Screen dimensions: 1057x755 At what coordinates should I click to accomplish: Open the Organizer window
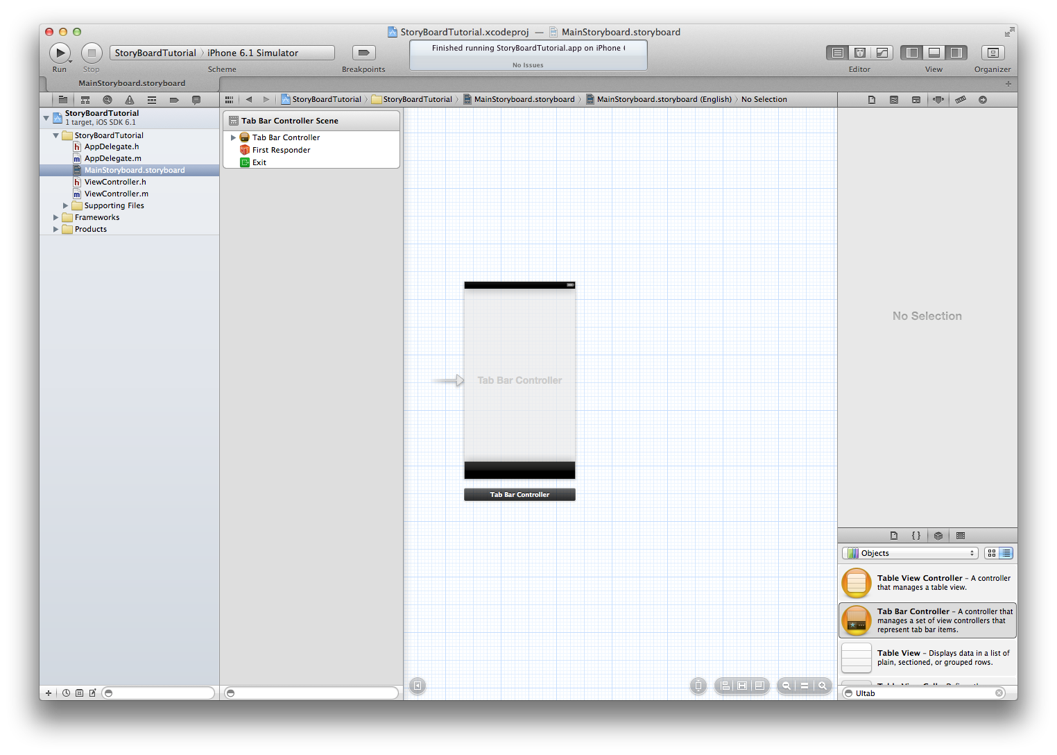tap(992, 53)
